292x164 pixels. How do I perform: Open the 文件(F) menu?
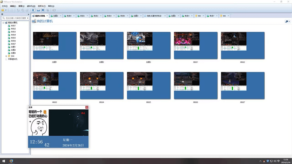[x=5, y=6]
